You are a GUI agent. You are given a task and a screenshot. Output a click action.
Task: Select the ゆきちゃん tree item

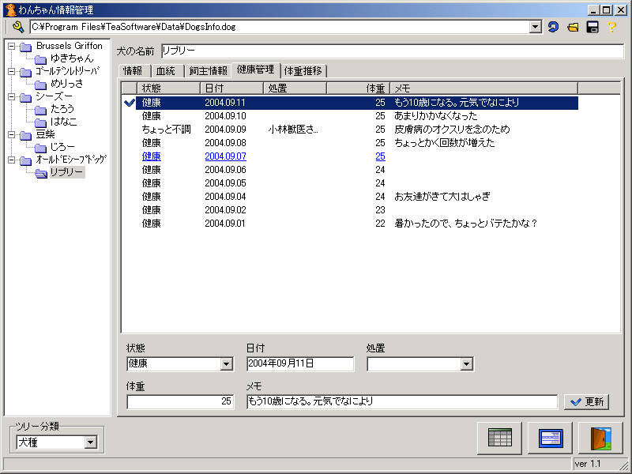pyautogui.click(x=72, y=58)
